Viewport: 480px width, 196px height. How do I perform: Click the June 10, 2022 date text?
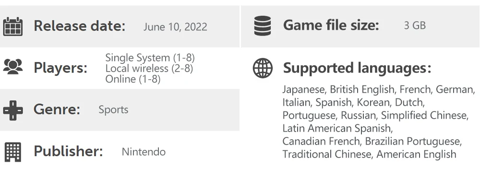click(x=175, y=27)
